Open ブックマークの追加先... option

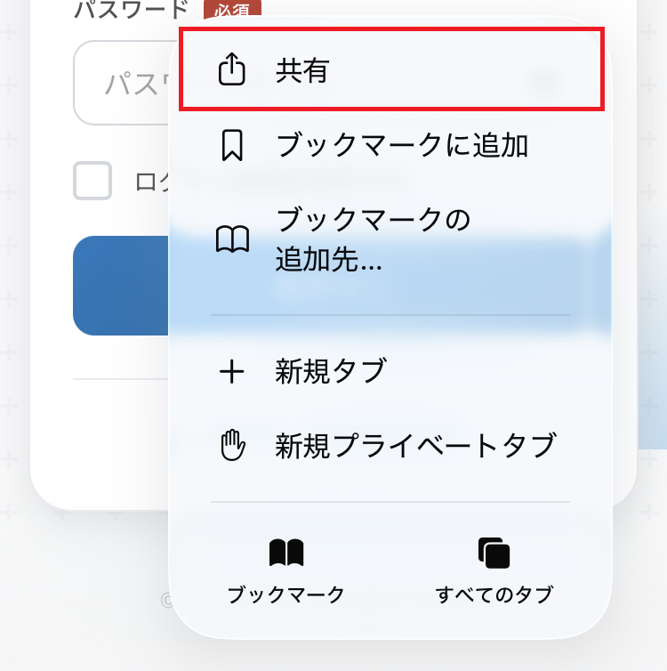391,239
